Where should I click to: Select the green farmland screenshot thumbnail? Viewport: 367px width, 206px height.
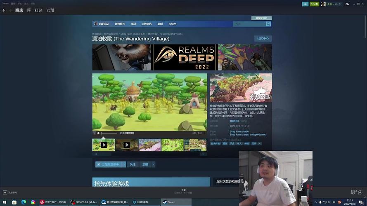pos(173,145)
